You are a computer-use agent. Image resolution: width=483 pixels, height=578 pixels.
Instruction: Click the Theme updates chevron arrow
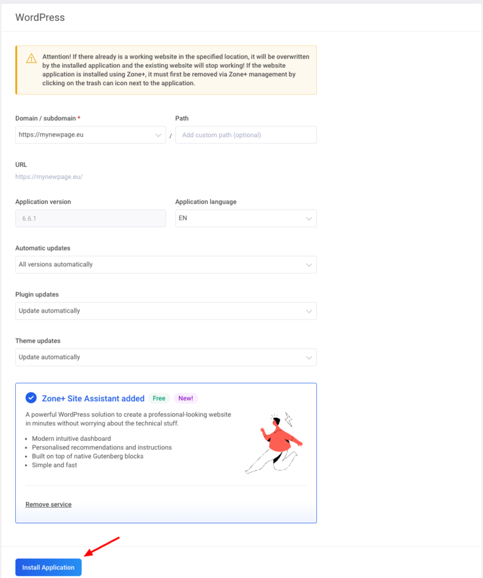[308, 357]
